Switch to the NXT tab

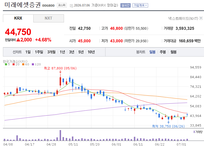(x=49, y=18)
